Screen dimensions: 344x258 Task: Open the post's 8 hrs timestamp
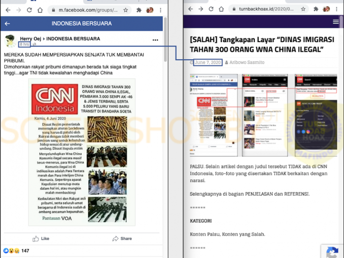click(24, 44)
